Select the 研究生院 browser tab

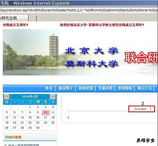14,18
